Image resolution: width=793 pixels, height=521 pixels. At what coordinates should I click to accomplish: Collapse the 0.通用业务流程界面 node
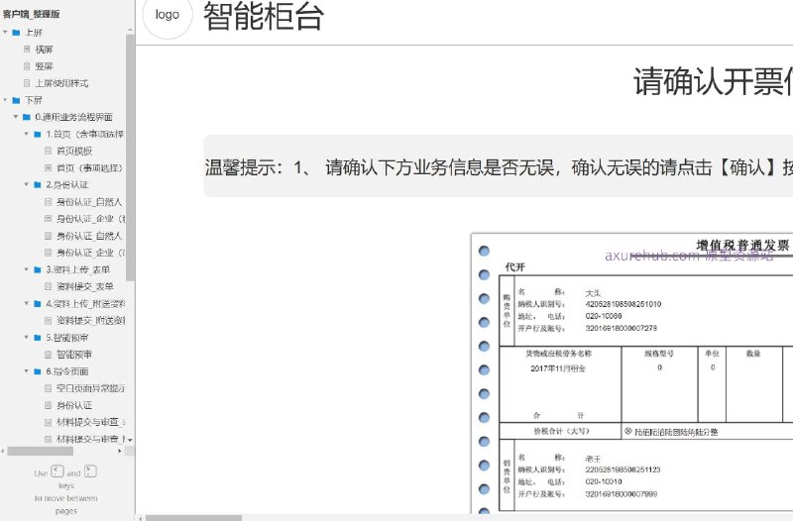[16, 117]
